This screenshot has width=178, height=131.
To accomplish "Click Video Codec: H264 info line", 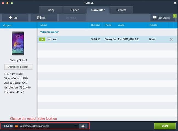I will pos(16,78).
